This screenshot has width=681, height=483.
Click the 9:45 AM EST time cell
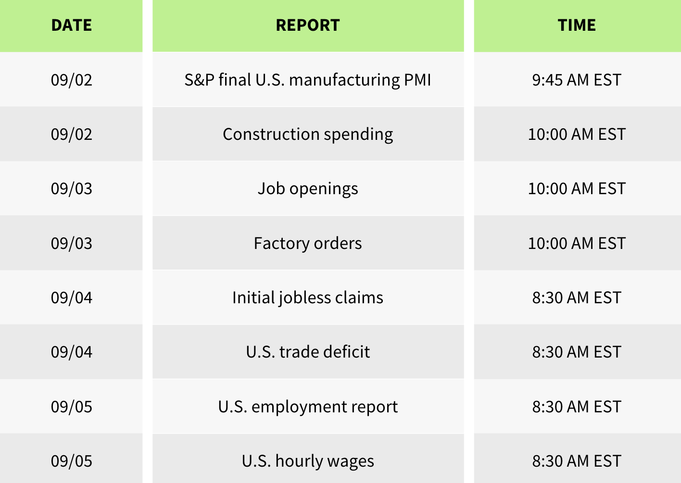[577, 80]
